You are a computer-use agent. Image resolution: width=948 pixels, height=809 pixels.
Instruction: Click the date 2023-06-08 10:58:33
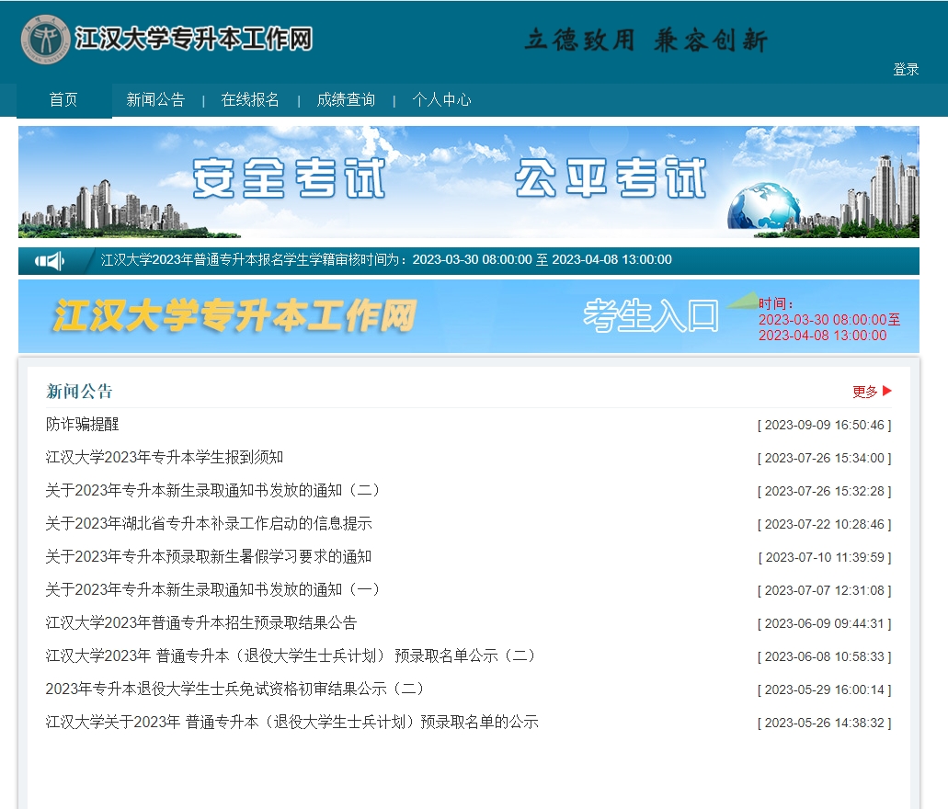[x=825, y=656]
